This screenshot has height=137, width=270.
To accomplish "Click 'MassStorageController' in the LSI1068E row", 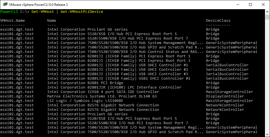I will tap(229, 101).
